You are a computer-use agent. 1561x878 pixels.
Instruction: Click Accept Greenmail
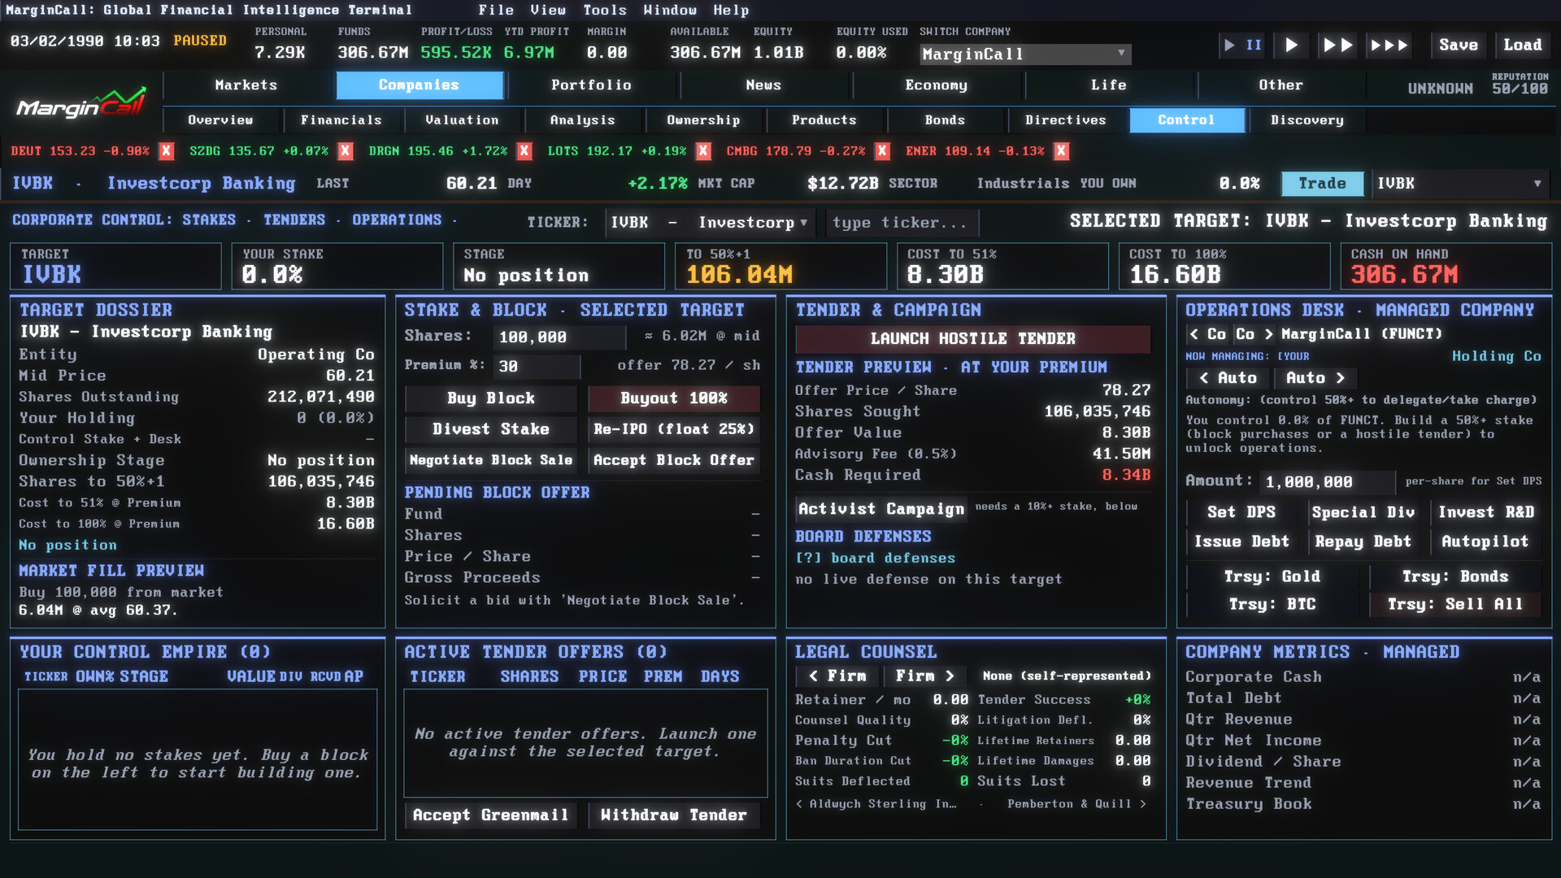[491, 815]
